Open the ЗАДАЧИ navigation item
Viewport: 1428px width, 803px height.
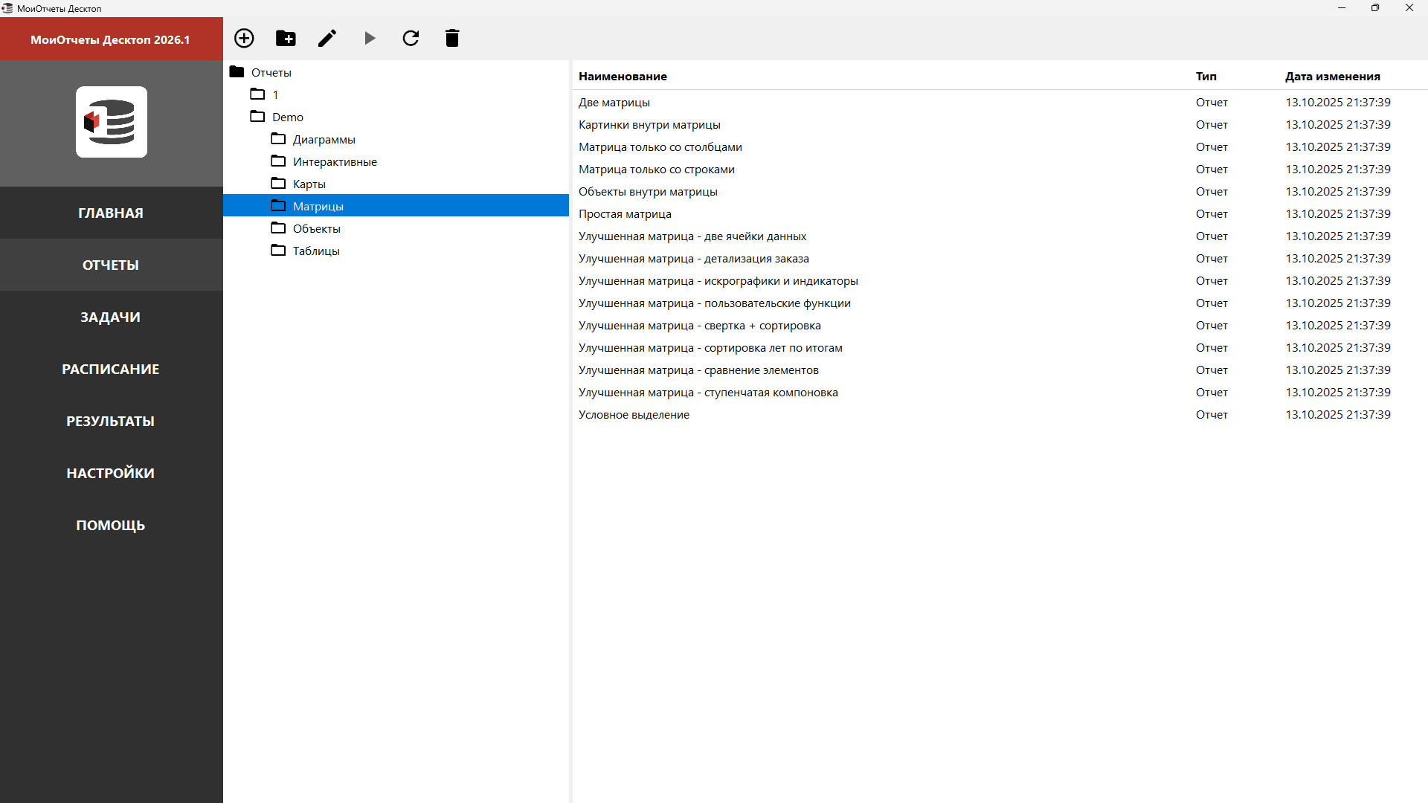click(111, 317)
